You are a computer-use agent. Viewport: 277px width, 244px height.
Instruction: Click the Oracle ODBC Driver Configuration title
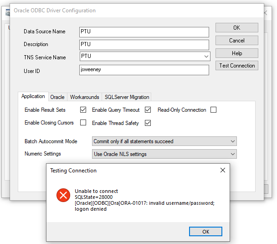click(55, 10)
